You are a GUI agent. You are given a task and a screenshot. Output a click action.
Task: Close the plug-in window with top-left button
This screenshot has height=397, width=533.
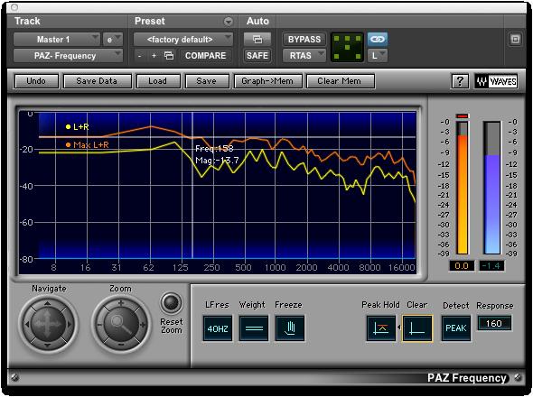pos(14,7)
